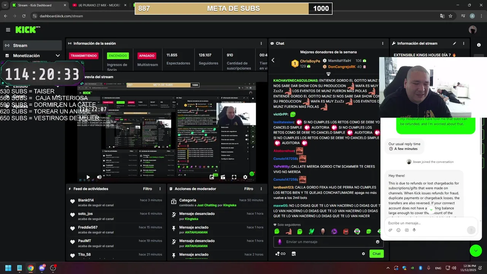Click PaulMT in activity feed
This screenshot has width=487, height=274.
coord(84,241)
